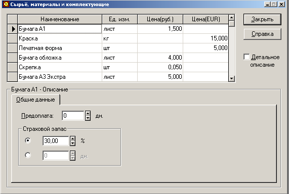
Task: Enable the Детальное описание checkbox
Action: (246, 57)
